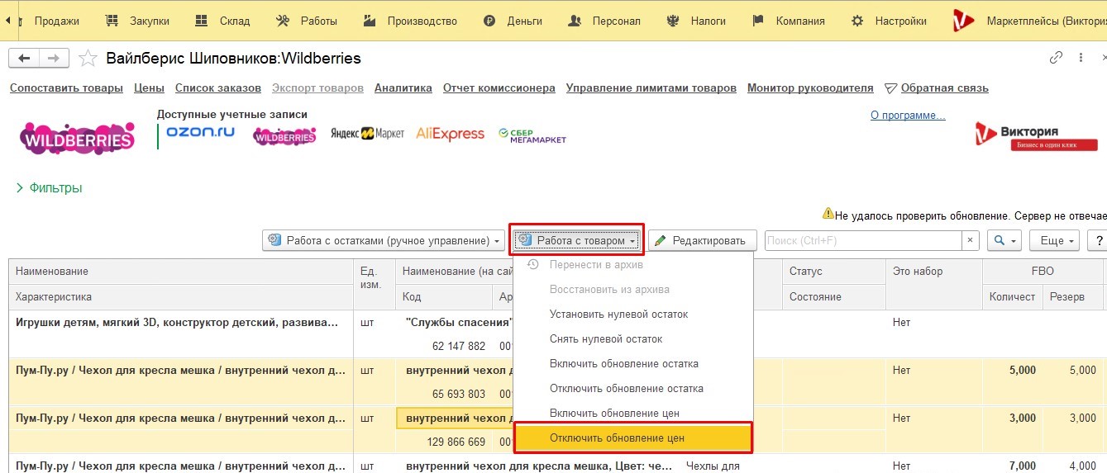Open Монитор руководителя link
Image resolution: width=1107 pixels, height=473 pixels.
(x=810, y=88)
